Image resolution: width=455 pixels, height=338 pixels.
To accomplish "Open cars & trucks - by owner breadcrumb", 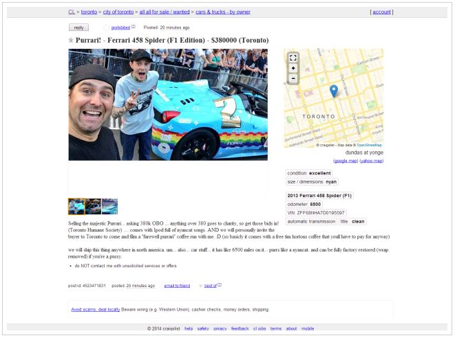I will 223,12.
